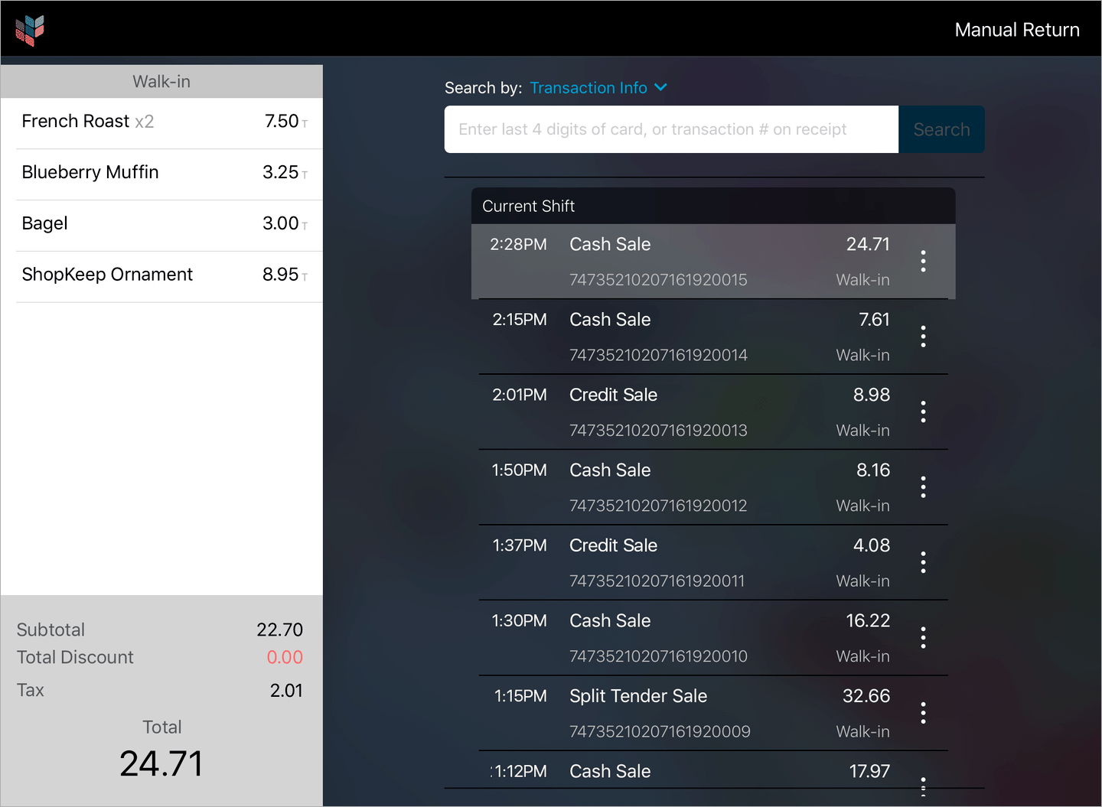The height and width of the screenshot is (807, 1102).
Task: Select the 2:28PM Cash Sale 24.71 transaction
Action: tap(713, 262)
